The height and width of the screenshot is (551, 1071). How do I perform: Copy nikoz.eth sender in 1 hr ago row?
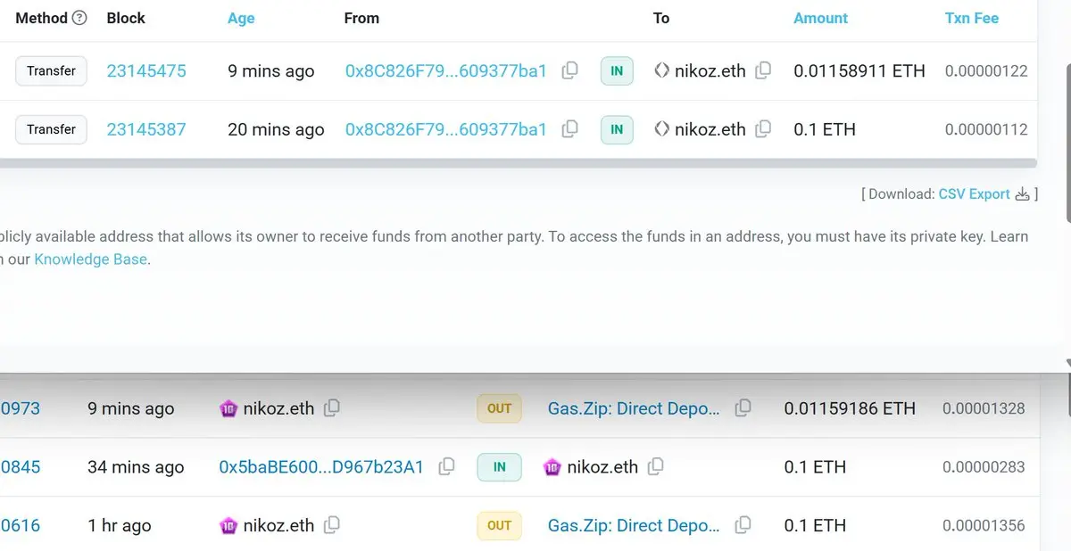point(331,525)
